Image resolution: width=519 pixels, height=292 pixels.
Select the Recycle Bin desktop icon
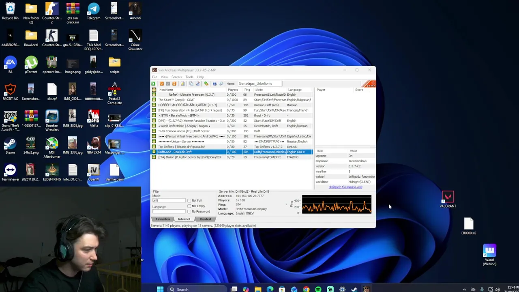point(10,11)
